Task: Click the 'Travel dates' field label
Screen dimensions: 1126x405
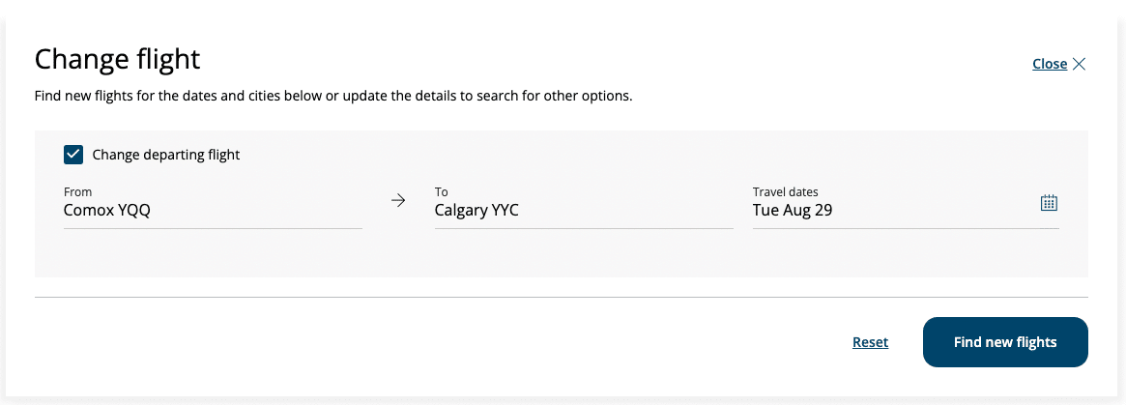Action: click(785, 192)
